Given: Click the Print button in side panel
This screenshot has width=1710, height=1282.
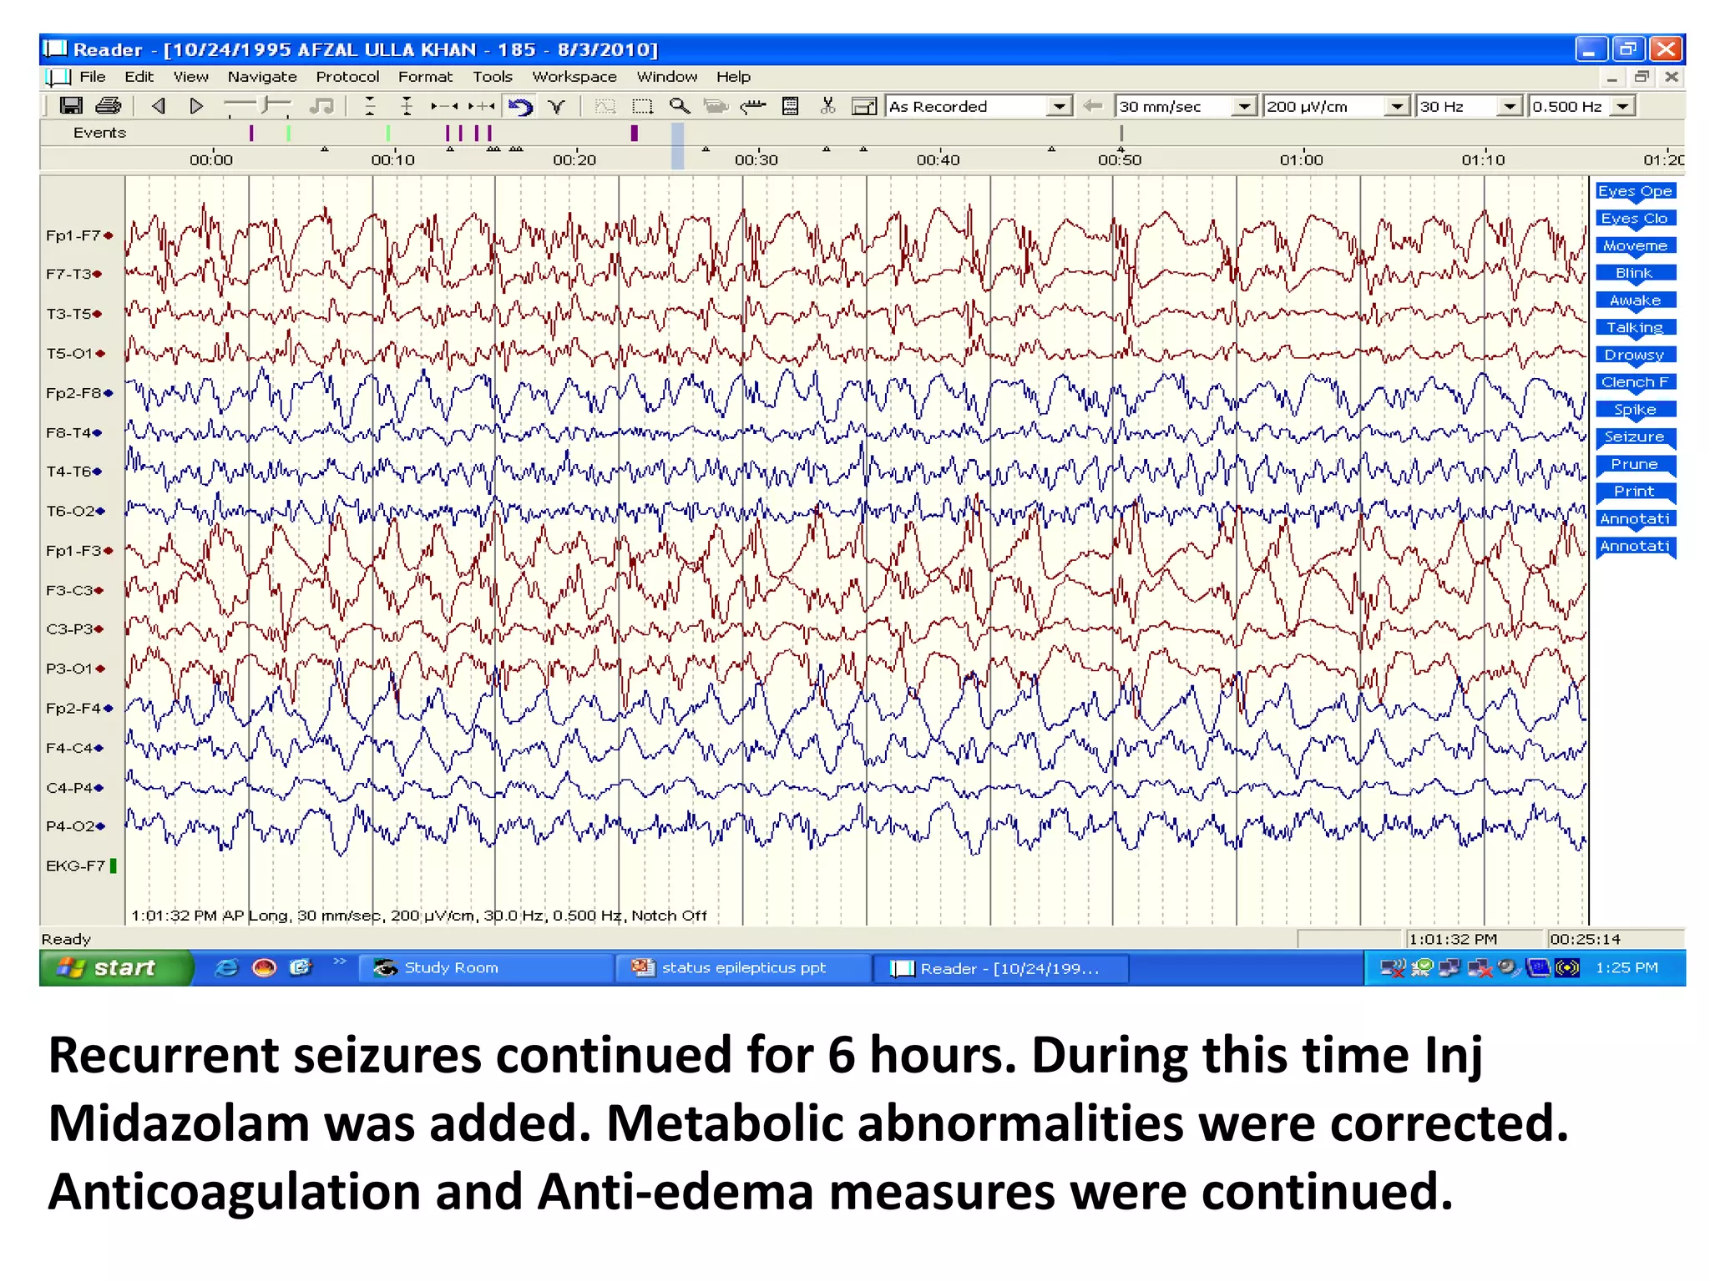Looking at the screenshot, I should pyautogui.click(x=1635, y=492).
